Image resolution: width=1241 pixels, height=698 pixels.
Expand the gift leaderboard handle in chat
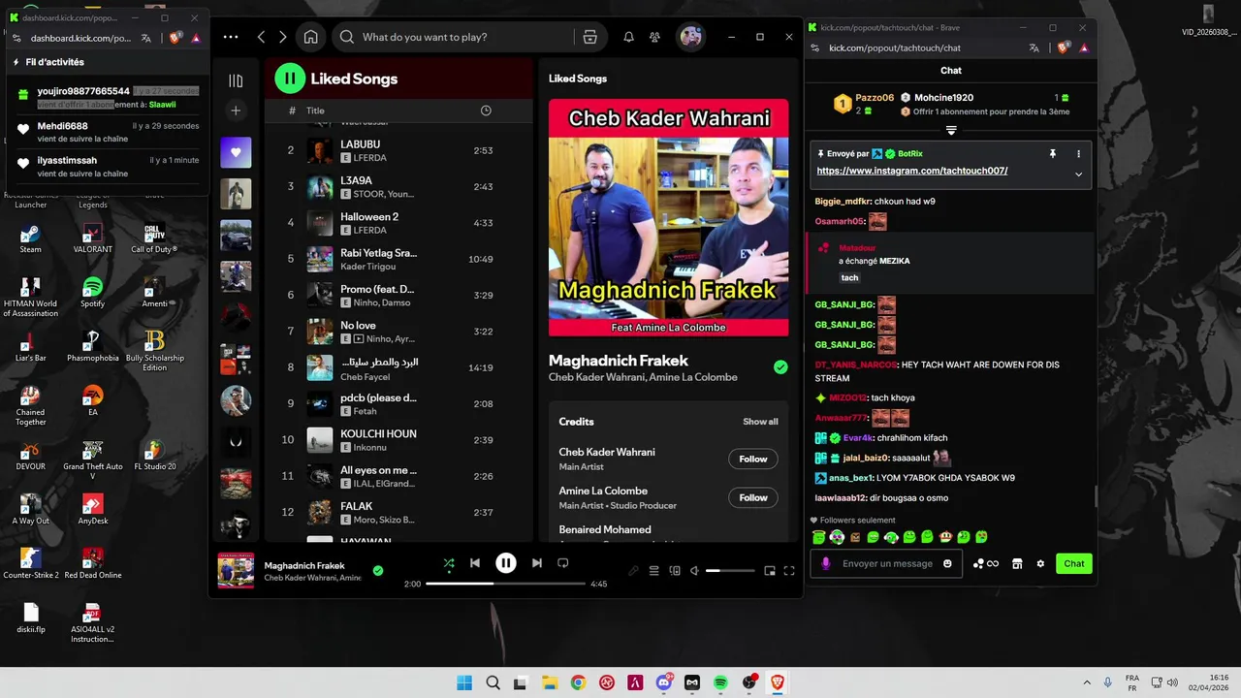click(x=951, y=131)
